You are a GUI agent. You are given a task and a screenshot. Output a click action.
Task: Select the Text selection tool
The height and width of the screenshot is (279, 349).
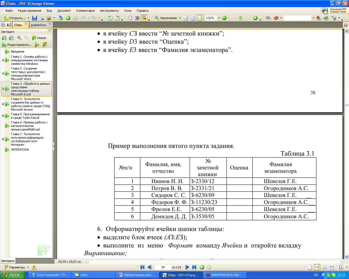pyautogui.click(x=144, y=18)
